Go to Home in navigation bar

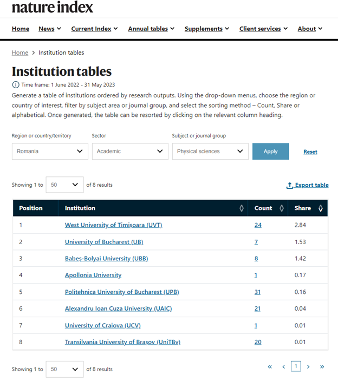[x=21, y=29]
